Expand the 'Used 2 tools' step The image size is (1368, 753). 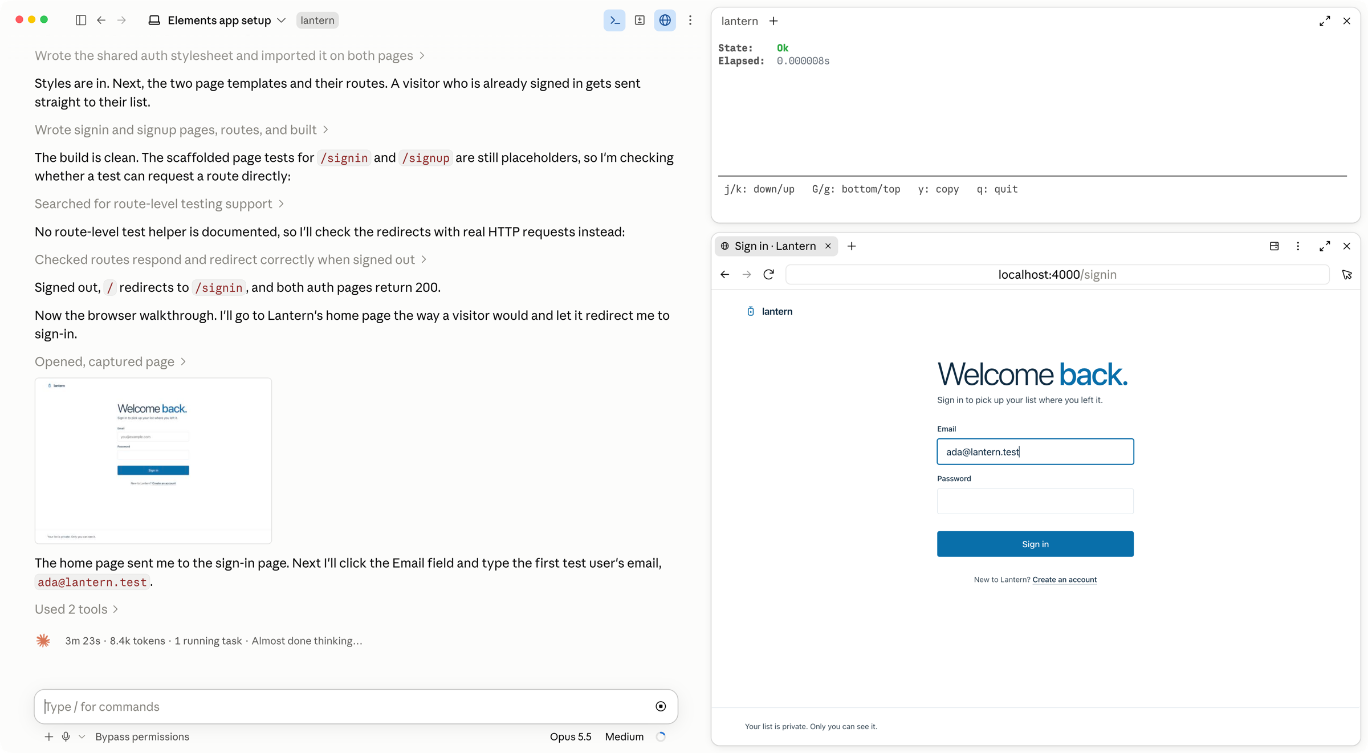pyautogui.click(x=76, y=609)
